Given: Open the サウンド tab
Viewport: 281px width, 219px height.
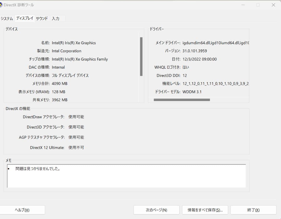Looking at the screenshot, I should tap(42, 18).
